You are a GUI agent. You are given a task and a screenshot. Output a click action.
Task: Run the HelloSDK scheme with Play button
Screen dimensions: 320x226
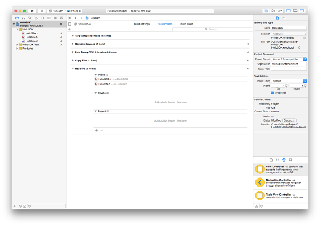[32, 11]
